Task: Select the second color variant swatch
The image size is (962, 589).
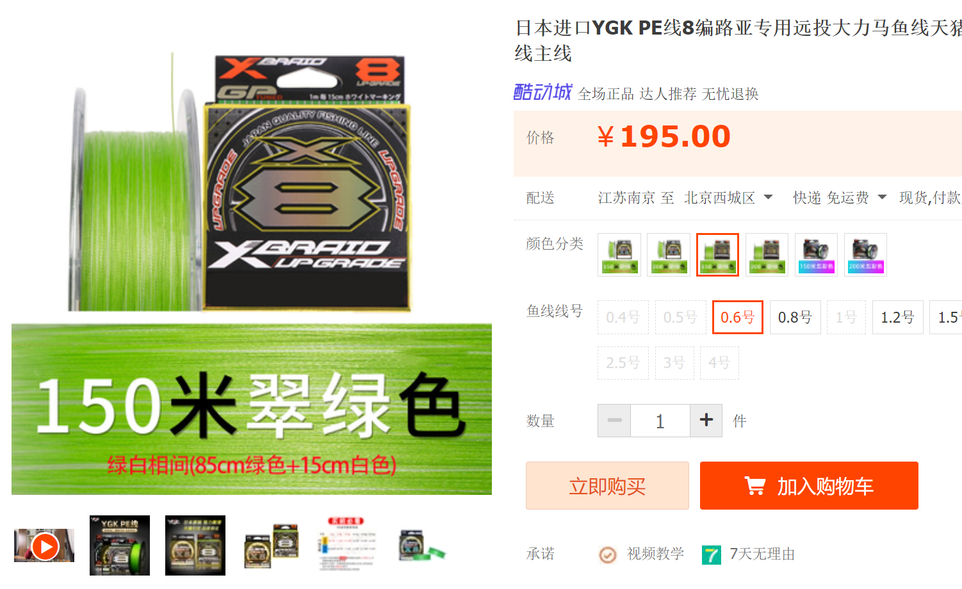Action: pos(668,255)
